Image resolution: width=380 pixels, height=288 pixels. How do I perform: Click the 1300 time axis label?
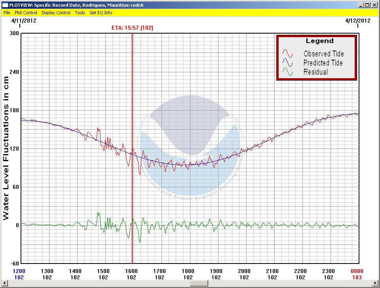[x=47, y=271]
